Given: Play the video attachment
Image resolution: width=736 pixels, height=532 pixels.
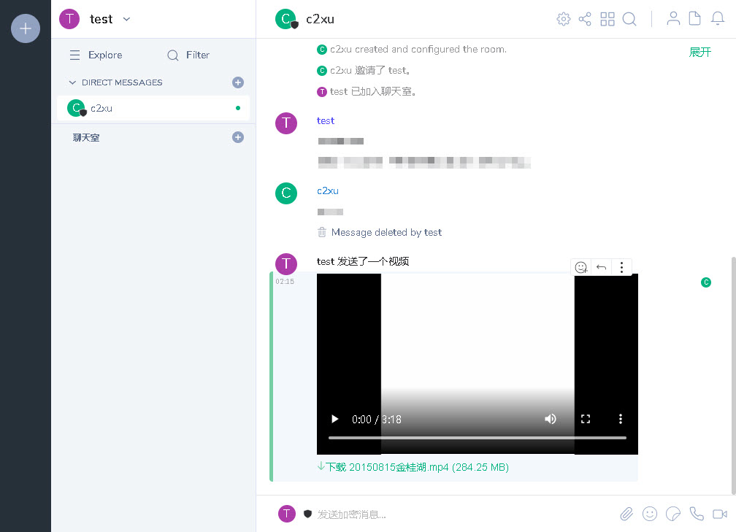Looking at the screenshot, I should [x=334, y=419].
